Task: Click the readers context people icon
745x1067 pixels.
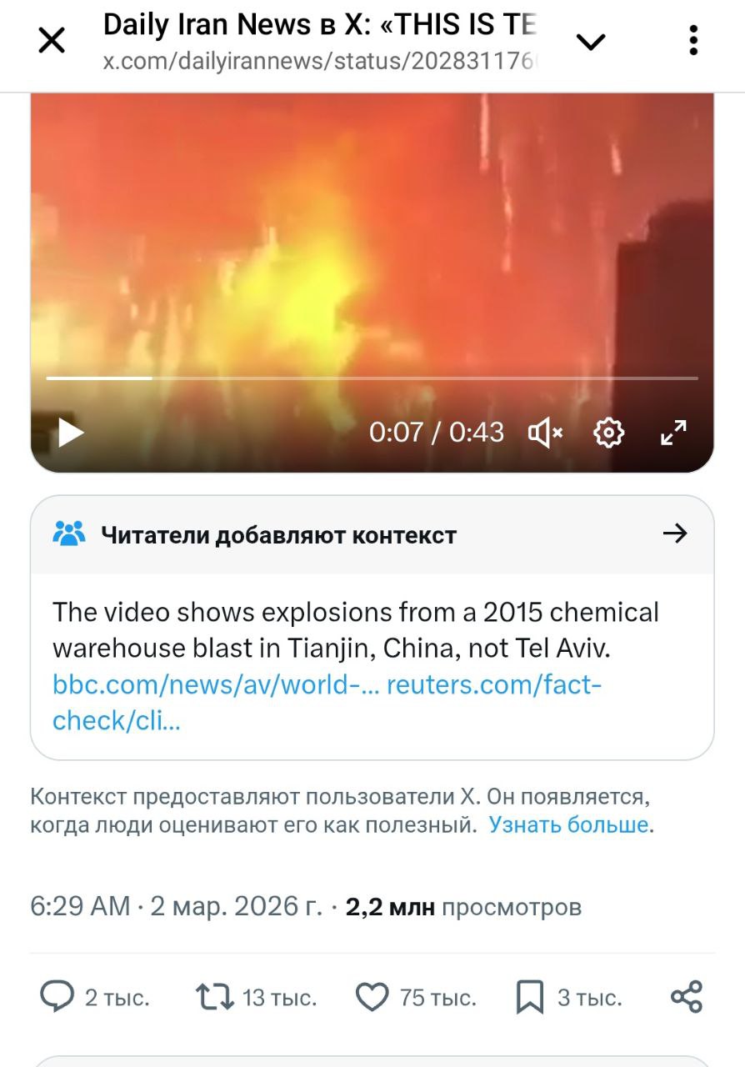Action: (69, 533)
